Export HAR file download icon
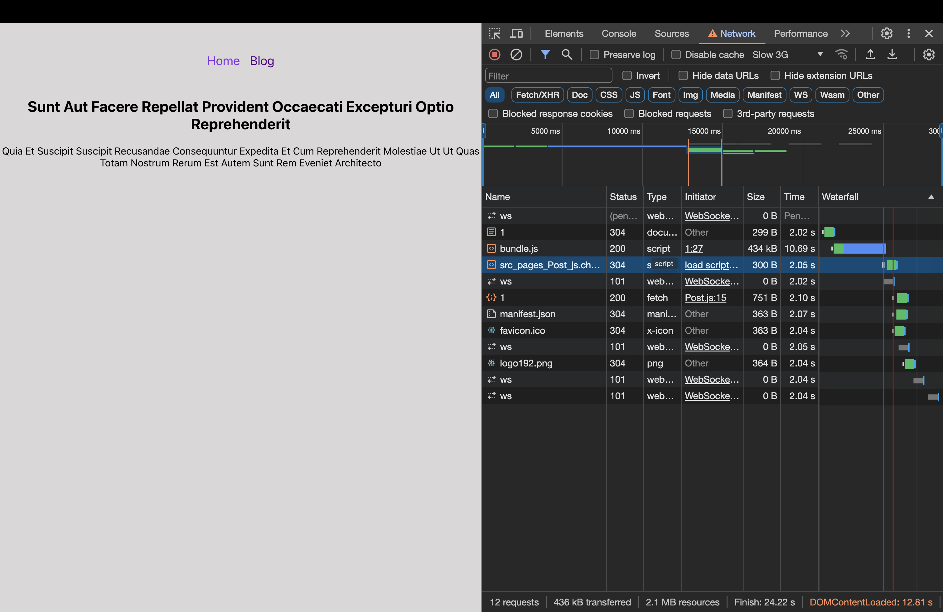 pos(892,55)
